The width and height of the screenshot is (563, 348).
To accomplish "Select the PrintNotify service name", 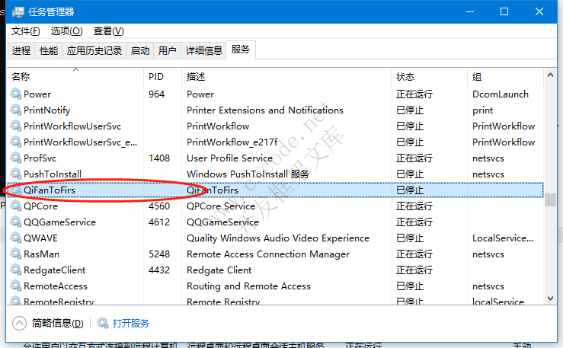I will pos(46,110).
